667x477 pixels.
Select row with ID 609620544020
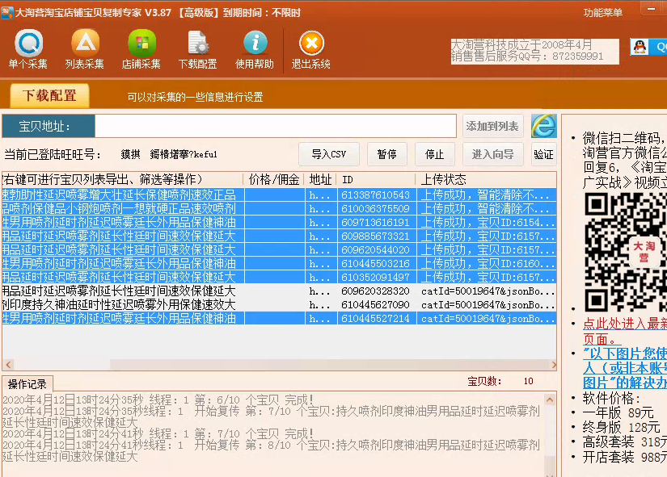(x=279, y=249)
